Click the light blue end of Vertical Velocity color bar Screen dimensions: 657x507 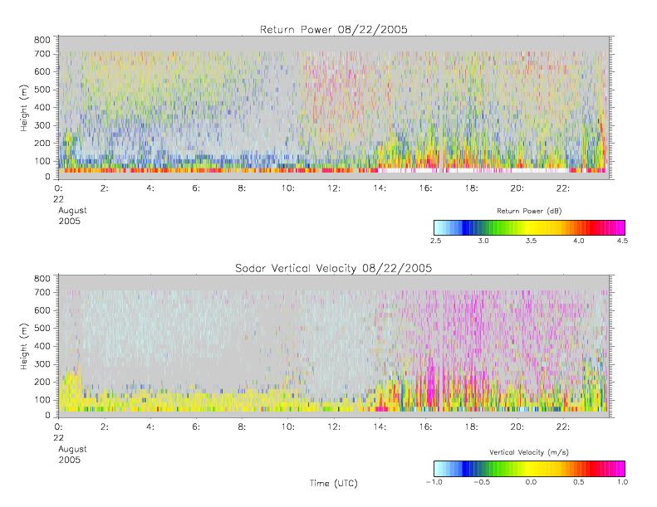pos(439,469)
